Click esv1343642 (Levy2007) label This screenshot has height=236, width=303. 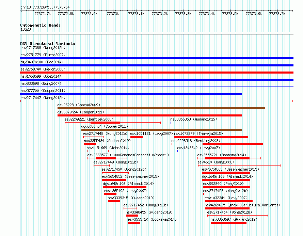198,148
